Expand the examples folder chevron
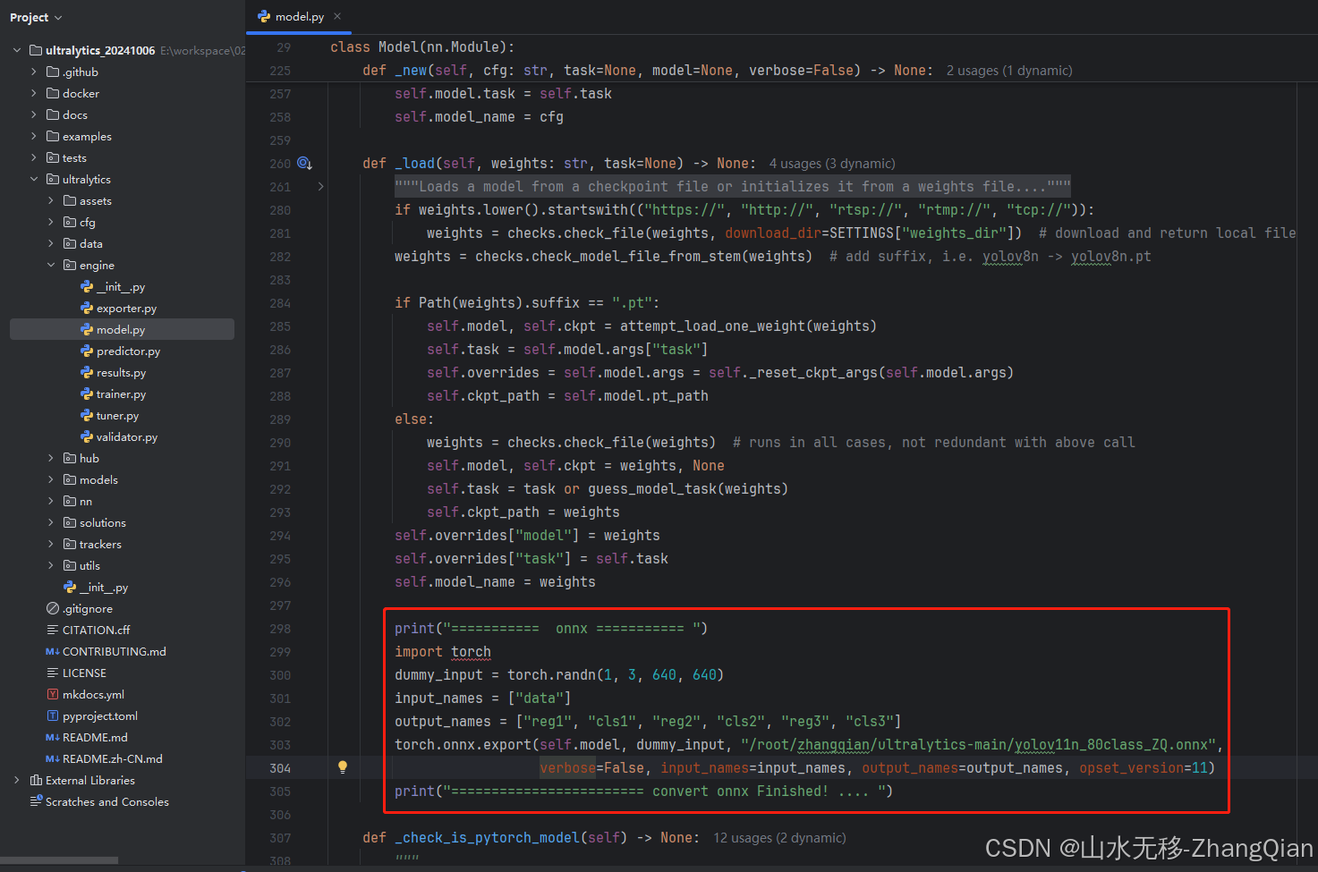 click(x=34, y=136)
